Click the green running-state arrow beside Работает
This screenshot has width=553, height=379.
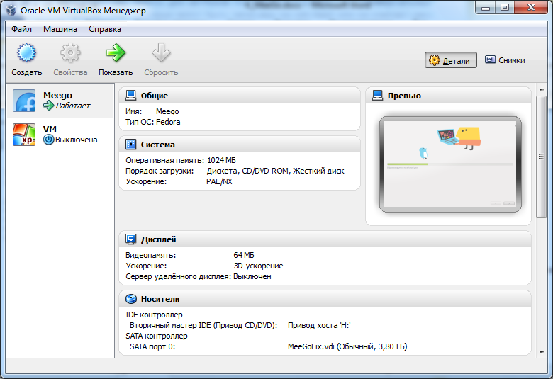(x=48, y=105)
